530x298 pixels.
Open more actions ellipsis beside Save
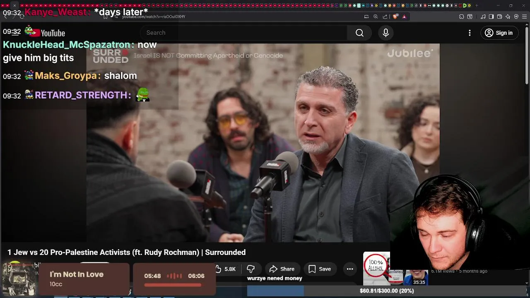tap(350, 269)
